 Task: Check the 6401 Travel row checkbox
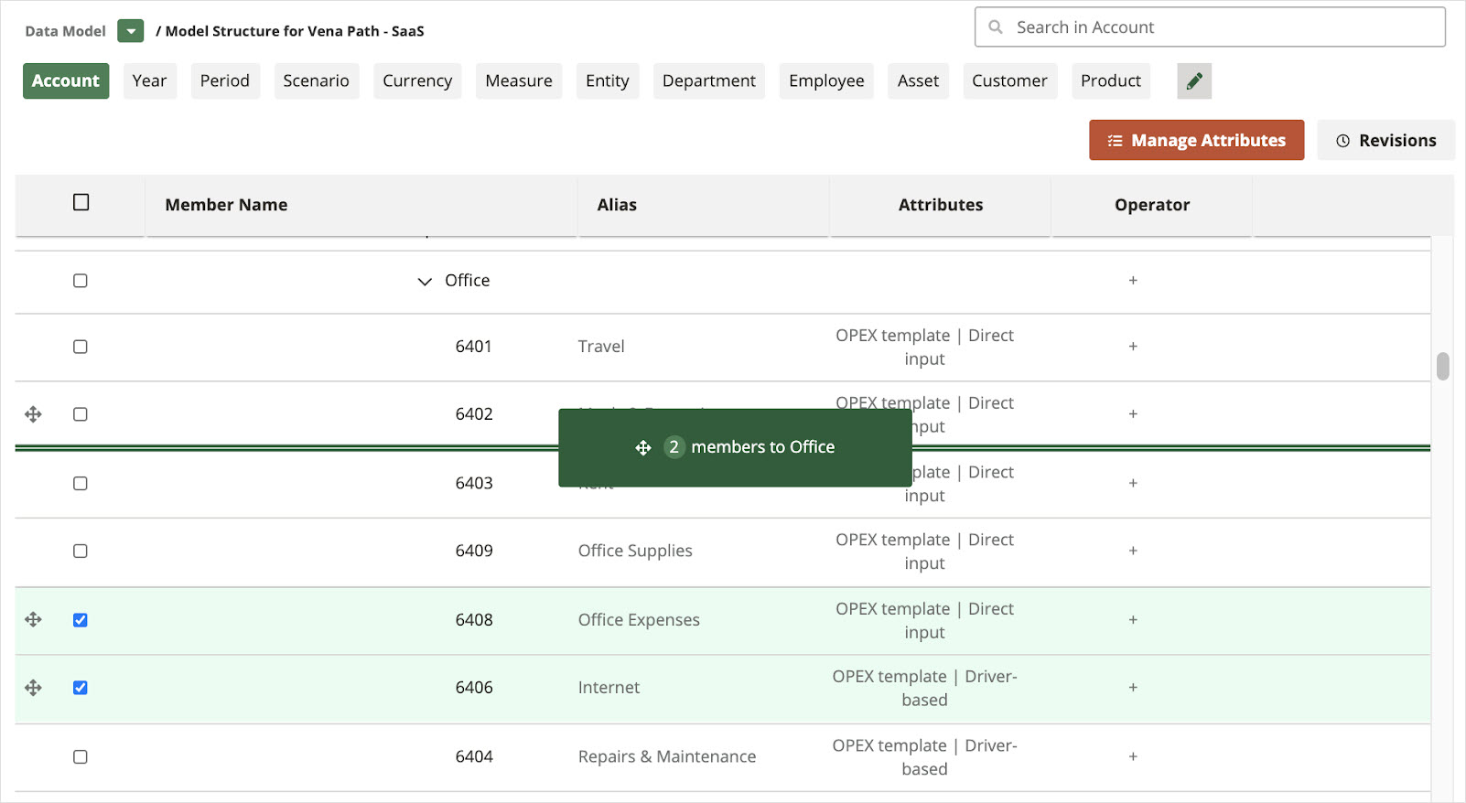[x=81, y=347]
